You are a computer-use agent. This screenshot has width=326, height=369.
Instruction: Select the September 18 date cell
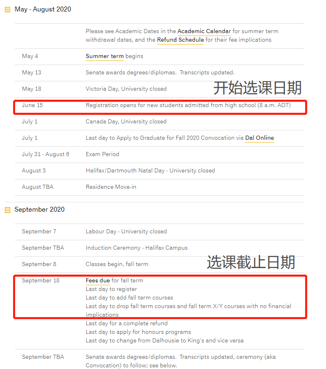pos(40,281)
